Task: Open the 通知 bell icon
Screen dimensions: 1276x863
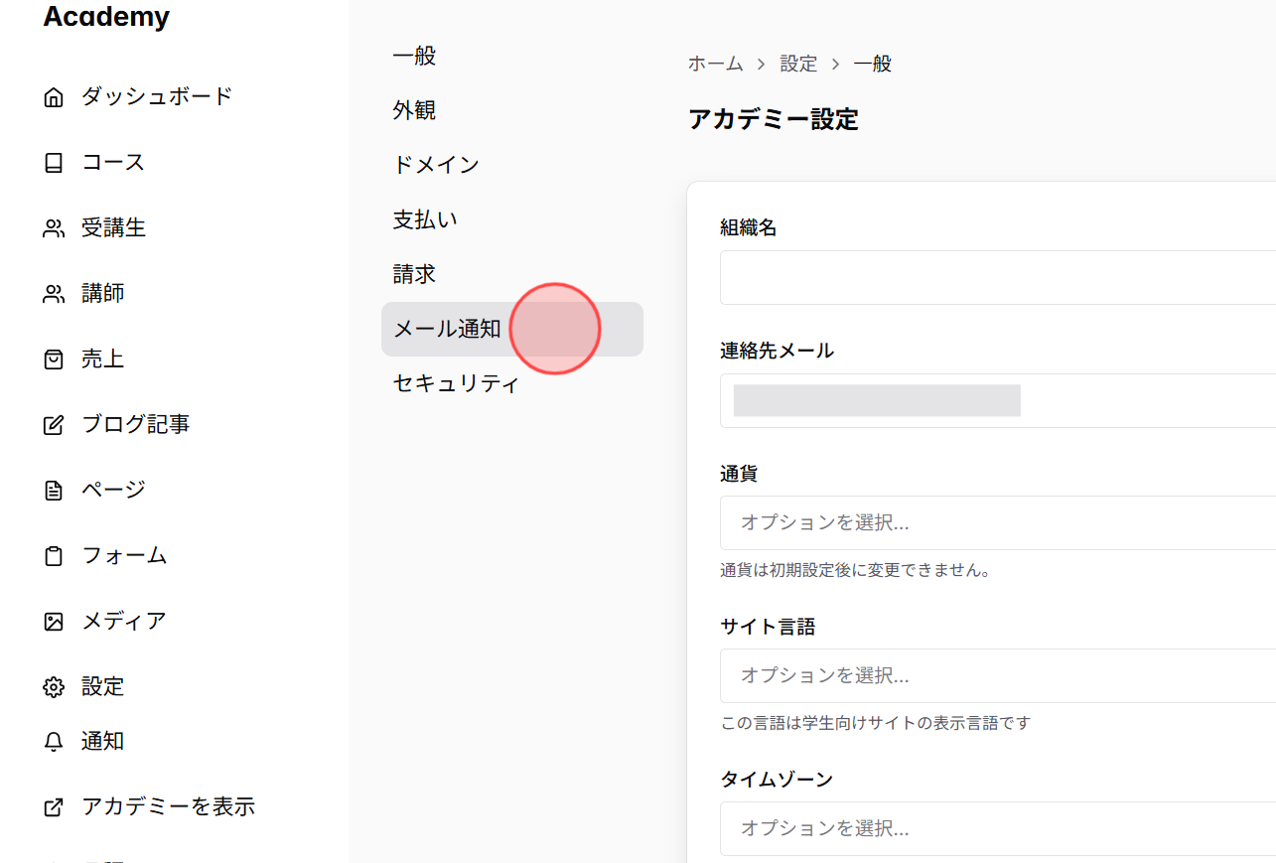Action: (53, 741)
